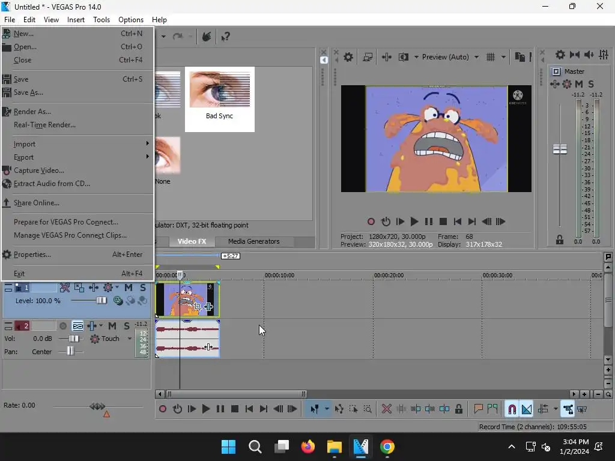Open Track FX on video track 1
Image resolution: width=615 pixels, height=461 pixels.
pos(93,288)
